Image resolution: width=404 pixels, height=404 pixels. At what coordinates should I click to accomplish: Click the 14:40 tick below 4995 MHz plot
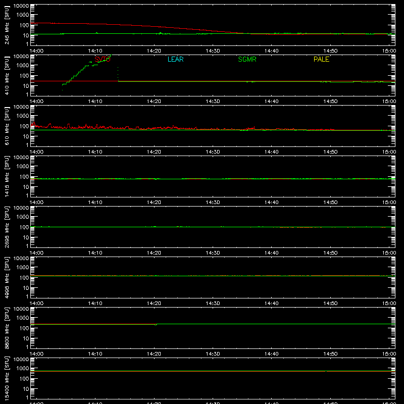click(x=272, y=304)
